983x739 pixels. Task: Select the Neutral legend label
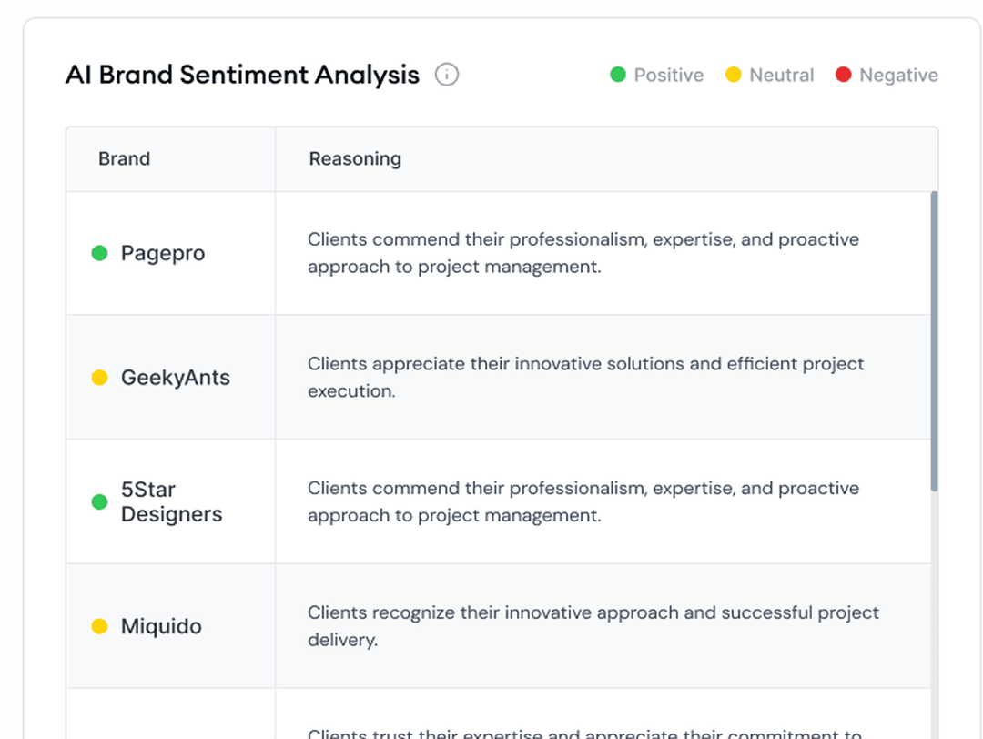pos(781,76)
